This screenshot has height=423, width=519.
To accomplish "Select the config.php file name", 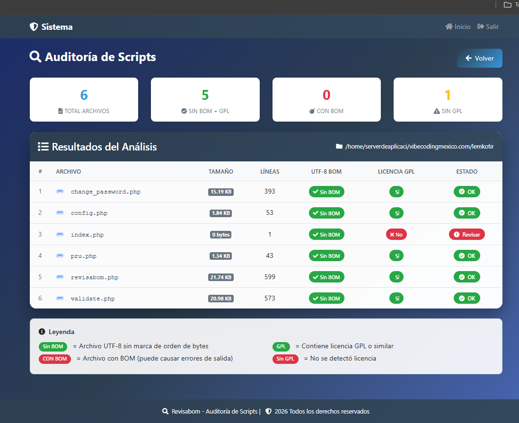I will (x=89, y=213).
